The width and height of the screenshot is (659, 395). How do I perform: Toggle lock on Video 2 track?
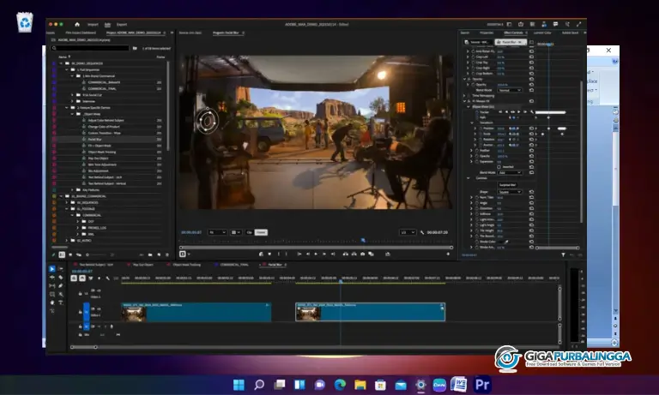[x=81, y=293]
